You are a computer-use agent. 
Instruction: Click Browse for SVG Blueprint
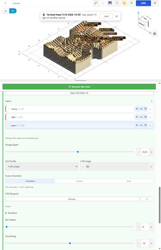[x=72, y=199]
